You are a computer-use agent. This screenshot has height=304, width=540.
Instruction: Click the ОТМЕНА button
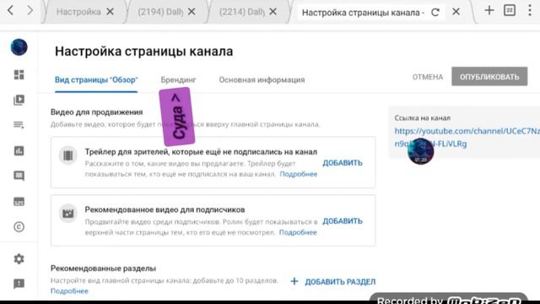coord(428,77)
